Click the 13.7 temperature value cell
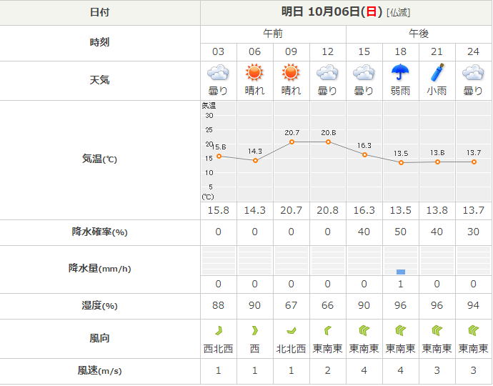 [x=474, y=210]
